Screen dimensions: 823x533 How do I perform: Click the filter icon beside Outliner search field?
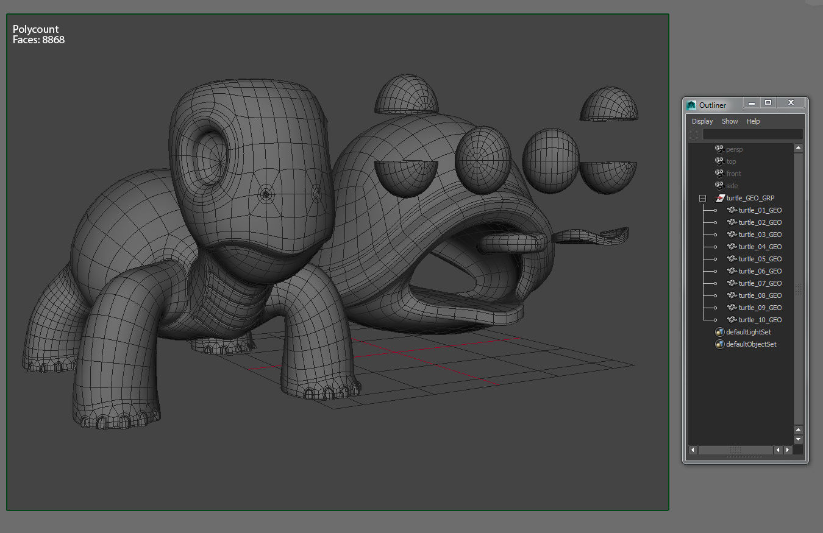(x=694, y=134)
